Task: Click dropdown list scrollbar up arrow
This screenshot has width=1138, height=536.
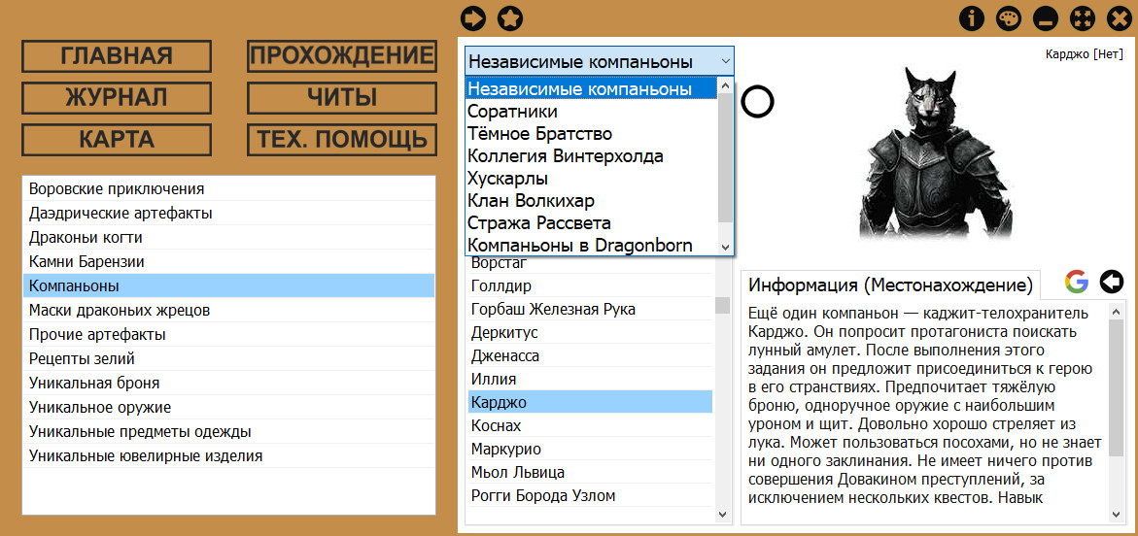Action: pos(725,86)
